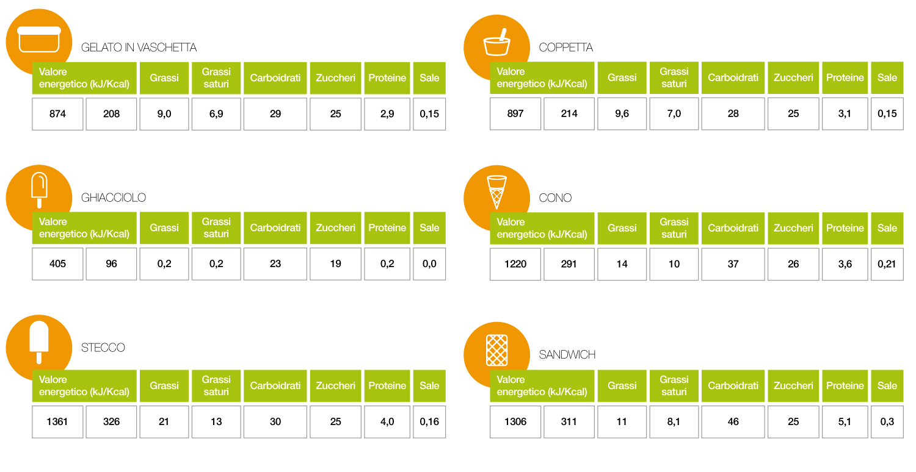Image resolution: width=916 pixels, height=472 pixels.
Task: Click Valore energetico header in Ghiacciolo table
Action: tap(84, 228)
